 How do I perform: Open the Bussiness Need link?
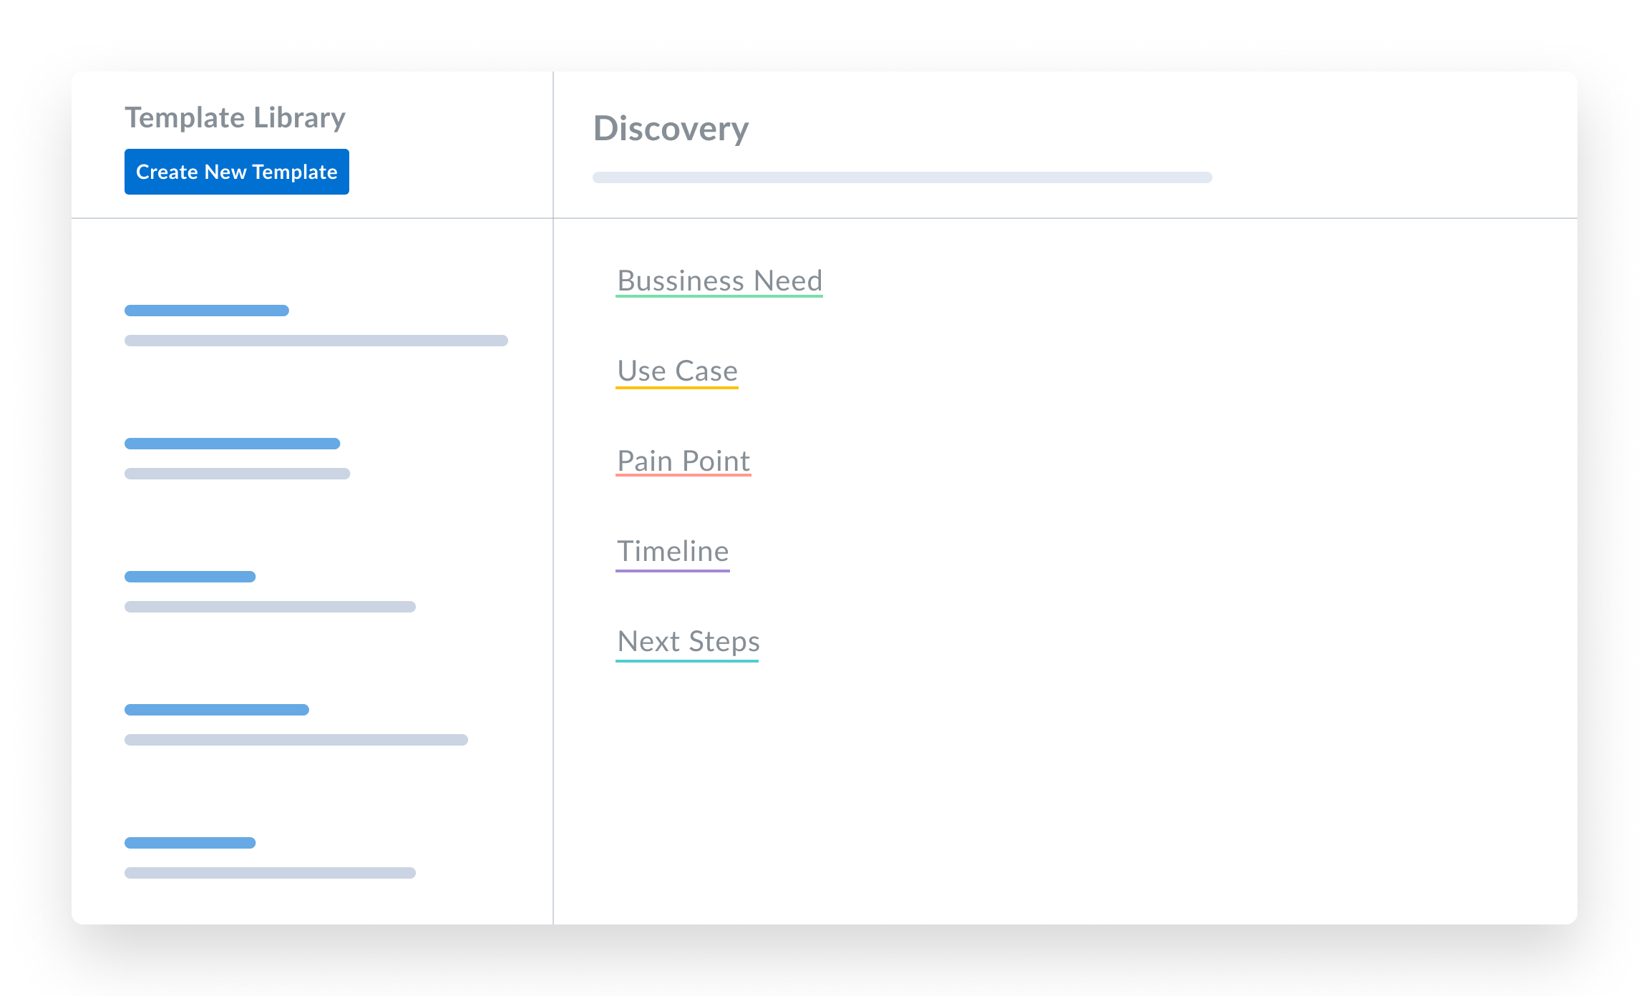click(719, 281)
